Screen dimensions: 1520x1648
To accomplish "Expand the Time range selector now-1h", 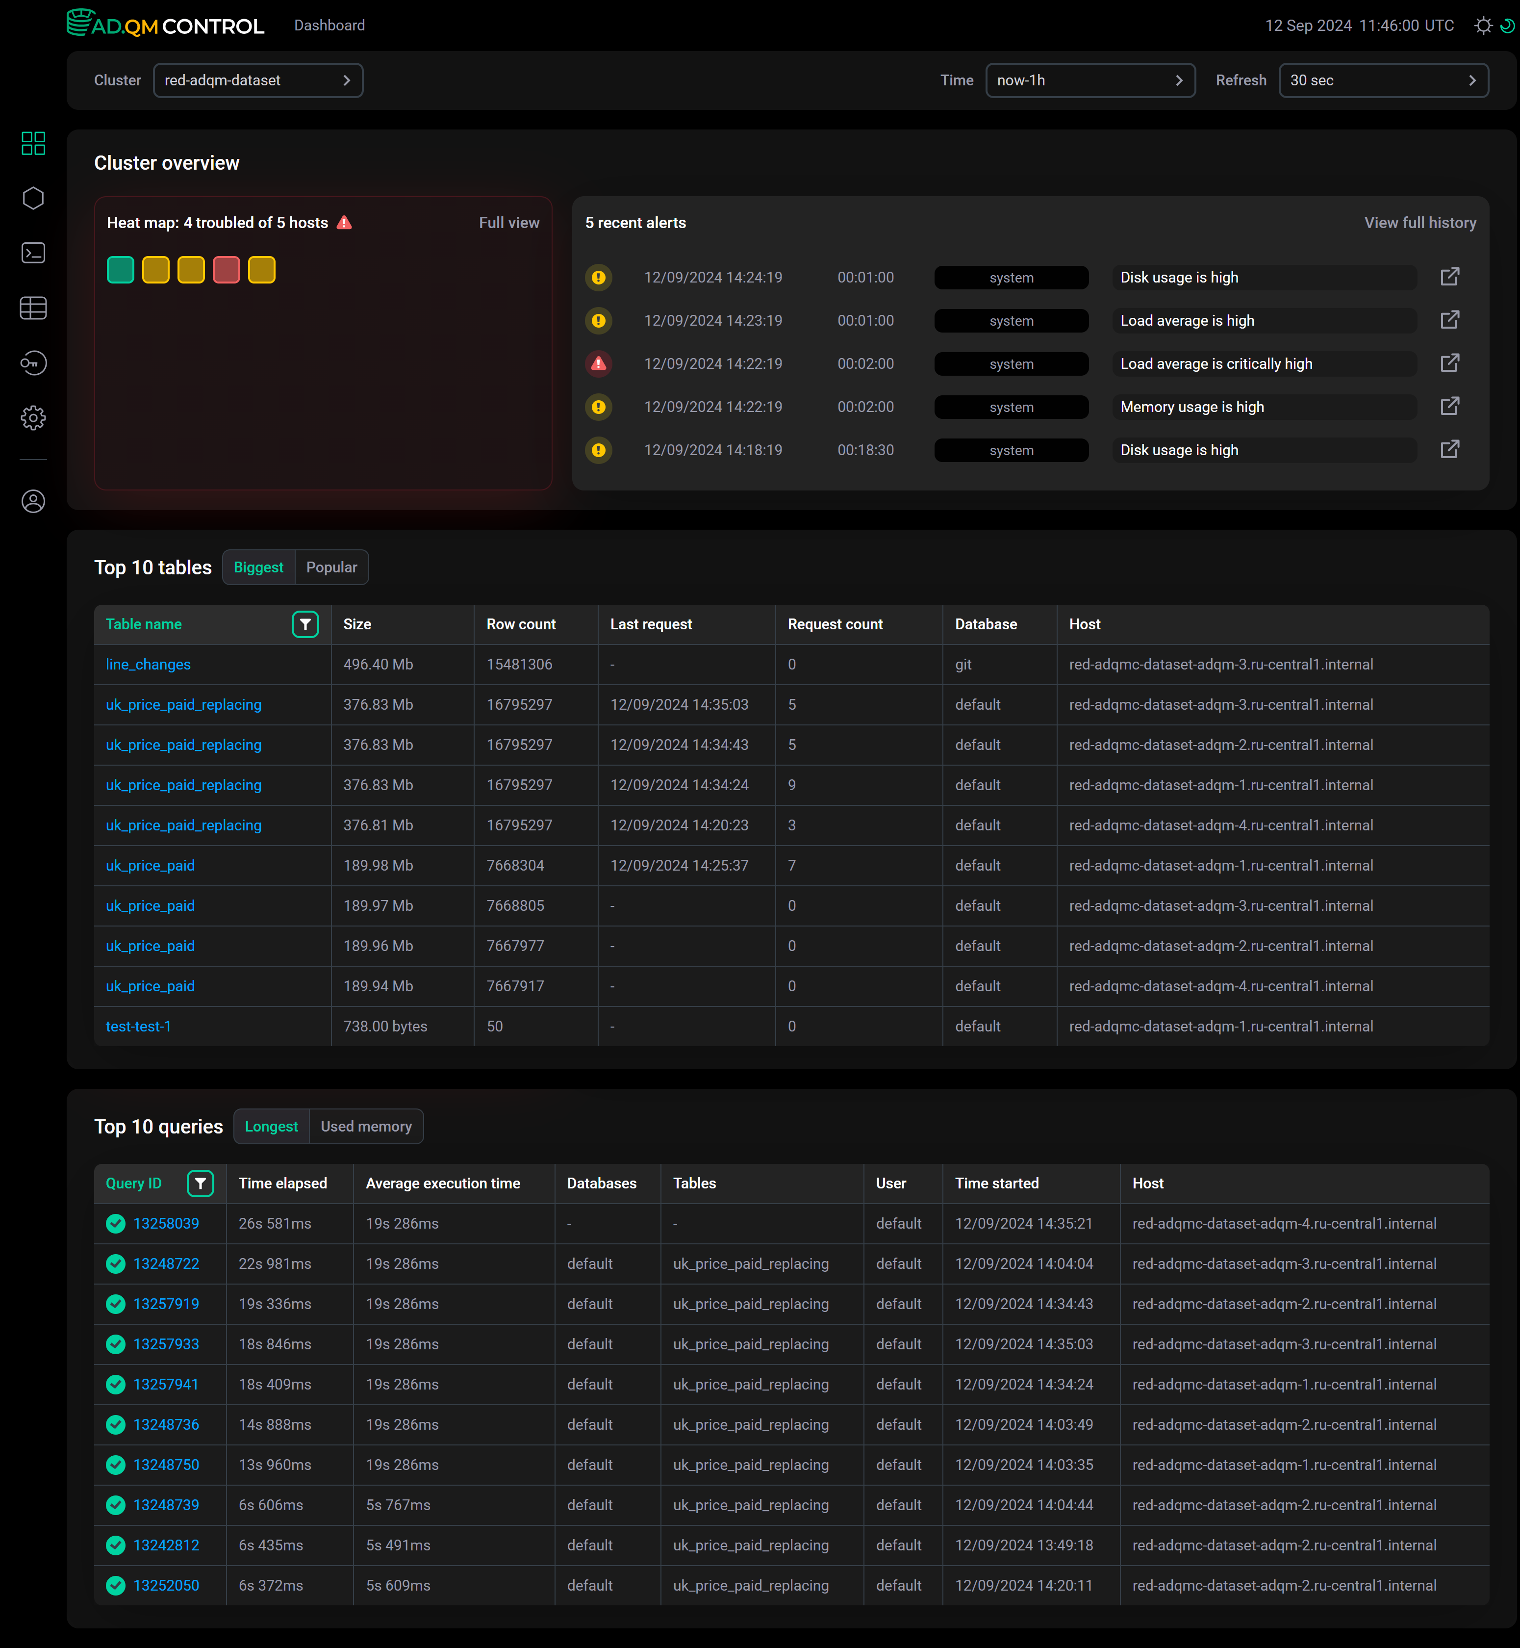I will pyautogui.click(x=1090, y=80).
